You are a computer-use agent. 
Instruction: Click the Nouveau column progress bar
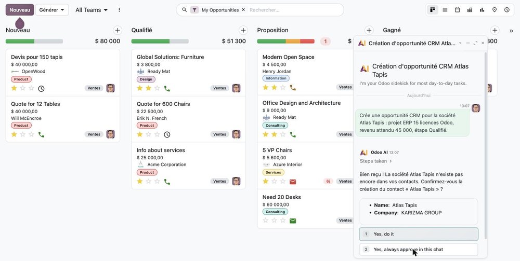coord(34,42)
